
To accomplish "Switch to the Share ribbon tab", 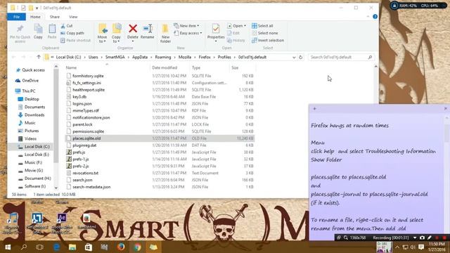I will click(55, 17).
